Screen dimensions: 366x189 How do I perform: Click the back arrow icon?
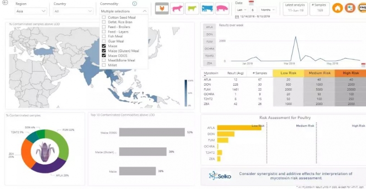[5, 3]
